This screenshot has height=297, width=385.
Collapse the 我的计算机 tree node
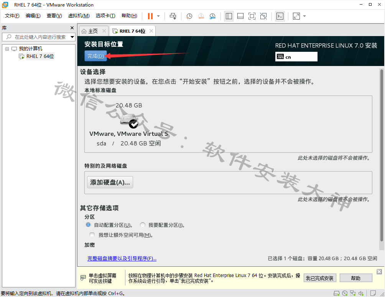(x=7, y=49)
